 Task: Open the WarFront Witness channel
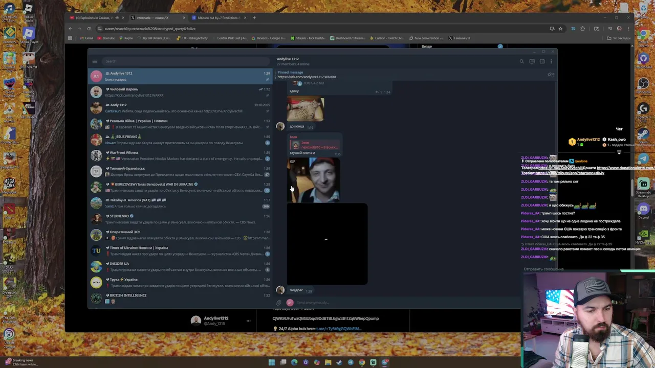pyautogui.click(x=180, y=155)
